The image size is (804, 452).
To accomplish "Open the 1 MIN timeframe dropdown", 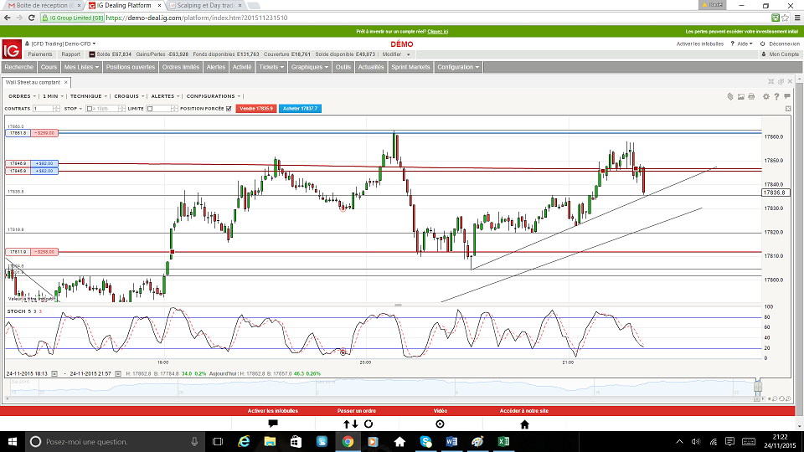I will (53, 96).
